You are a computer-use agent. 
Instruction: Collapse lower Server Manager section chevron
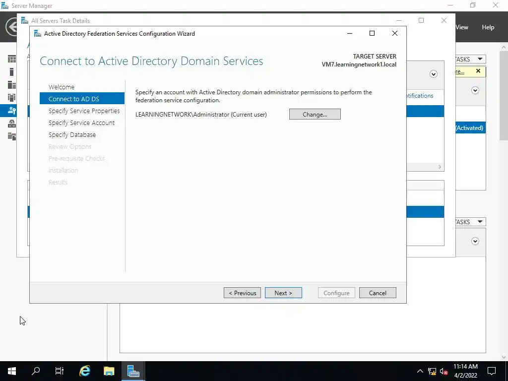pos(475,241)
